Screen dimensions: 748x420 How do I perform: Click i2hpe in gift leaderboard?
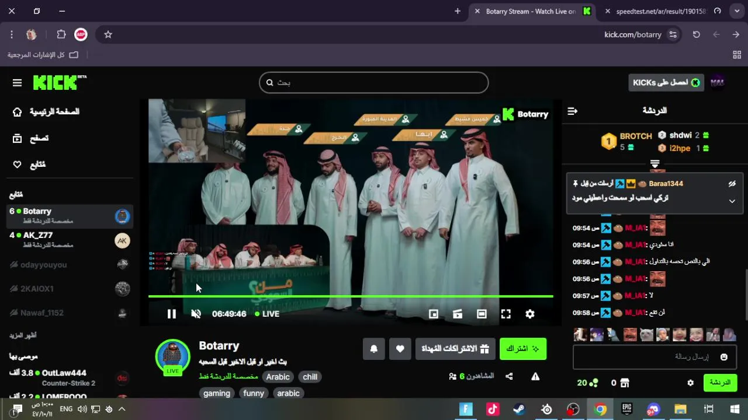coord(680,148)
